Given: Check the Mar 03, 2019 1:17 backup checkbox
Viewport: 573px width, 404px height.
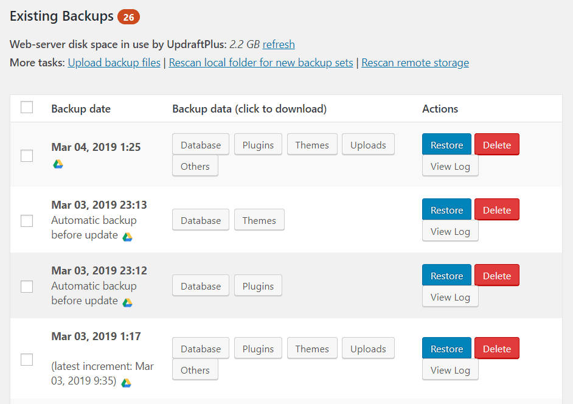Looking at the screenshot, I should [x=27, y=360].
